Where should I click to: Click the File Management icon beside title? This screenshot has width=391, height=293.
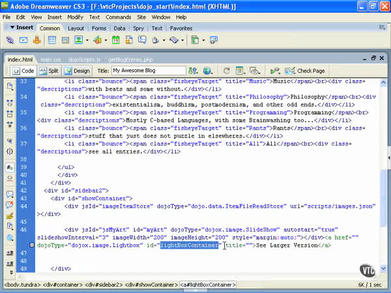click(x=192, y=70)
